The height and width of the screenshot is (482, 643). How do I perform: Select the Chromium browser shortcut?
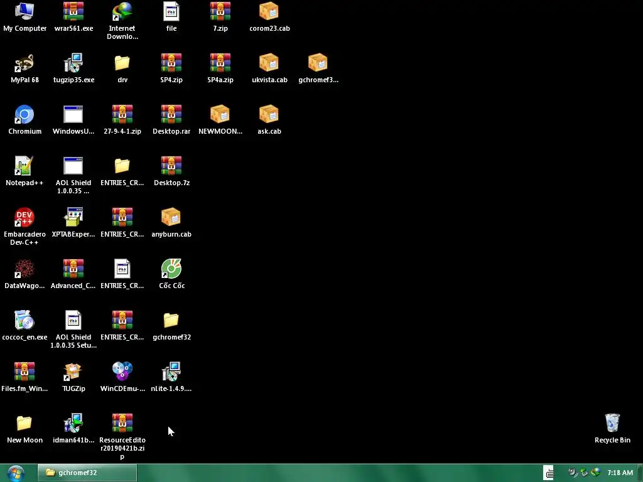click(x=24, y=114)
